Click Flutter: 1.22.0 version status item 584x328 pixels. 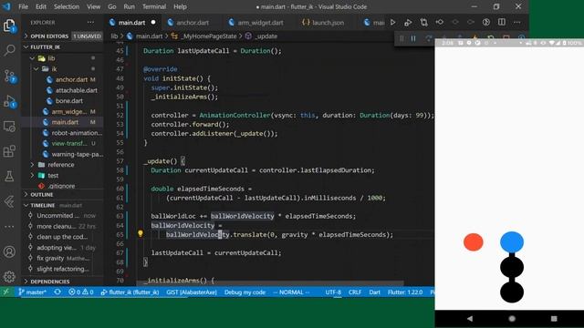point(405,292)
